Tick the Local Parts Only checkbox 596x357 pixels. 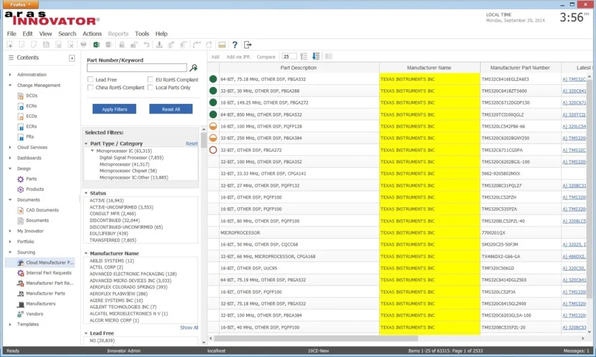coord(151,88)
